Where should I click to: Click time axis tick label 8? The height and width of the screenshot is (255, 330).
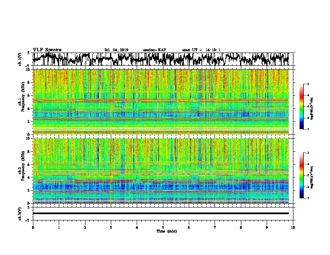(241, 227)
